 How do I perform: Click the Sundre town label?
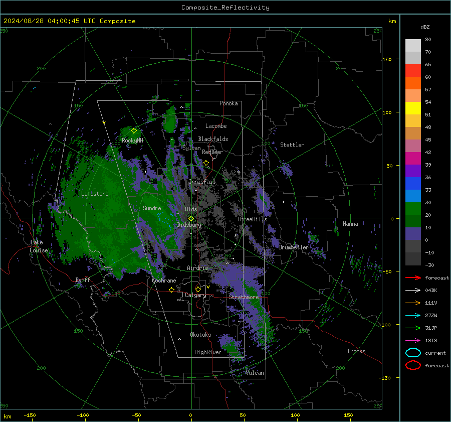(152, 208)
